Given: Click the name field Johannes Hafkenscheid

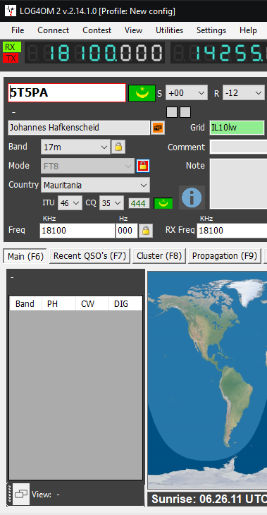Looking at the screenshot, I should pyautogui.click(x=79, y=128).
